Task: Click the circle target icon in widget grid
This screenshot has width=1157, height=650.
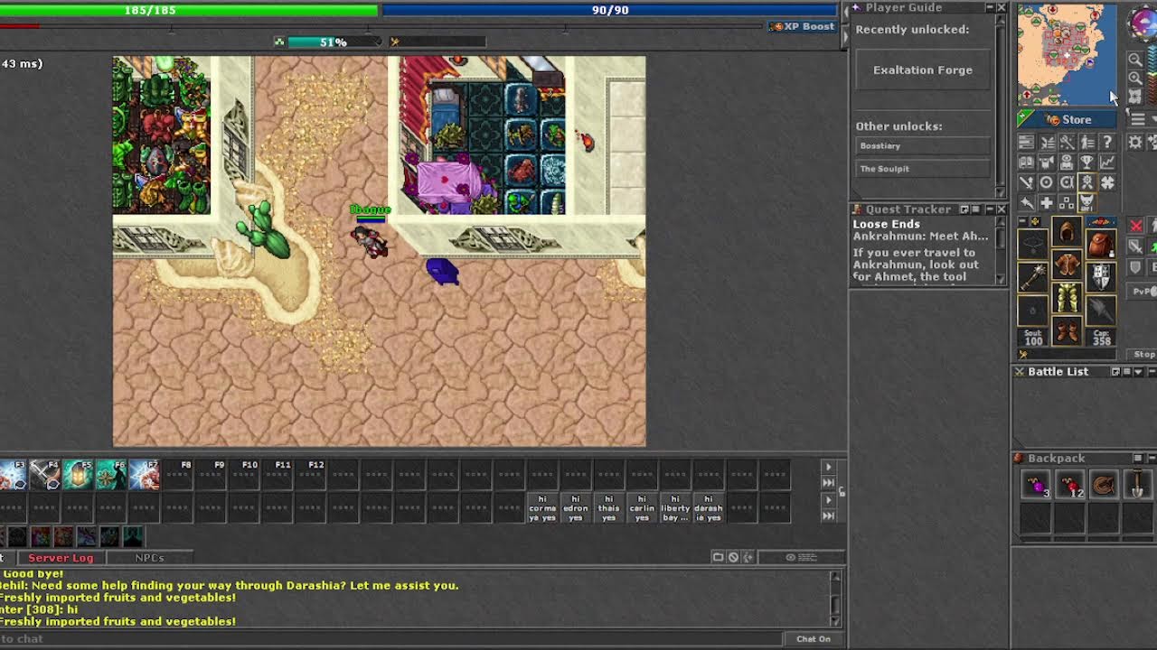Action: pos(1047,182)
